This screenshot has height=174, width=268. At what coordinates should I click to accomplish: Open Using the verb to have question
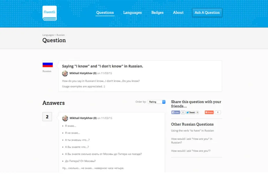pos(193,130)
